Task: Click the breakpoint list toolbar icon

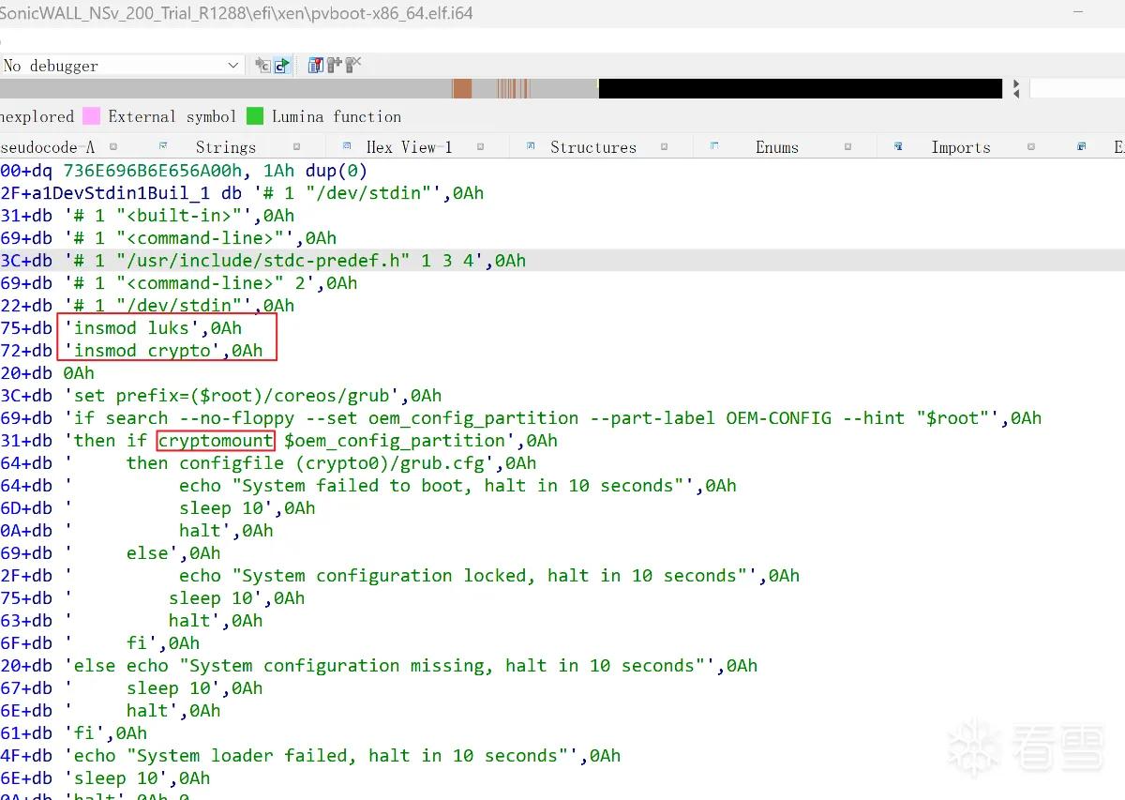Action: (x=316, y=65)
